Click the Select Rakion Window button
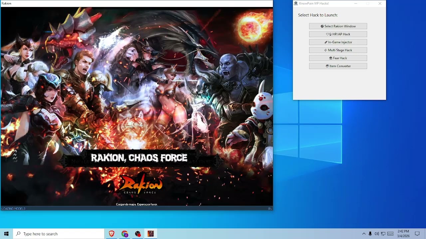 (338, 26)
